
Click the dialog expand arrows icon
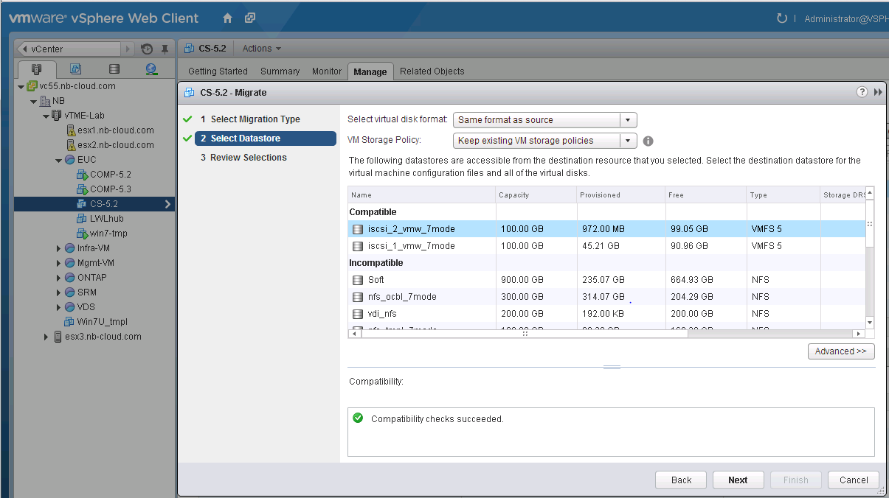(x=878, y=92)
